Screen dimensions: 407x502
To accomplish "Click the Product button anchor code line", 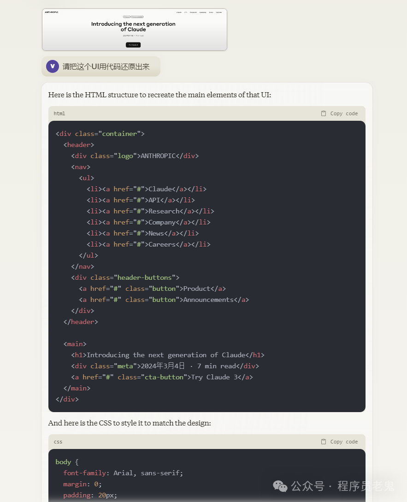I will 153,289.
